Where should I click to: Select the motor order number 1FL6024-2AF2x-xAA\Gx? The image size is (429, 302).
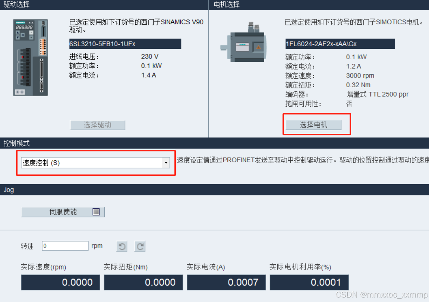click(x=340, y=44)
